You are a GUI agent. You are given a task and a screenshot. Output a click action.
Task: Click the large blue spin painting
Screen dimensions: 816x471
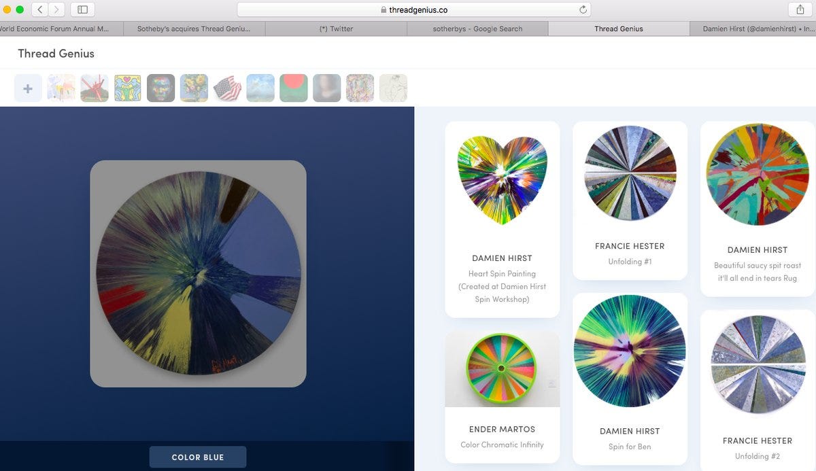[x=198, y=274]
